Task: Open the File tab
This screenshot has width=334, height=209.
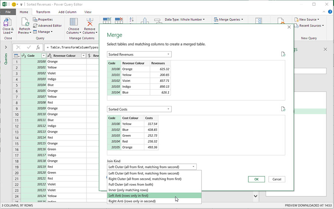Action: [8, 12]
